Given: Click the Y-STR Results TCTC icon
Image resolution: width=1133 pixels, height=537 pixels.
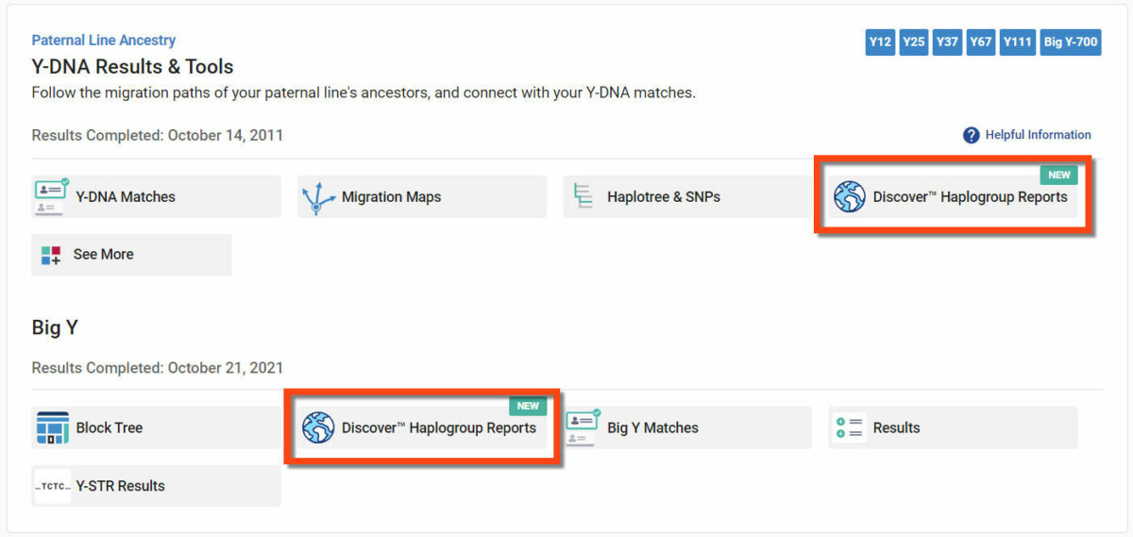Looking at the screenshot, I should (53, 486).
